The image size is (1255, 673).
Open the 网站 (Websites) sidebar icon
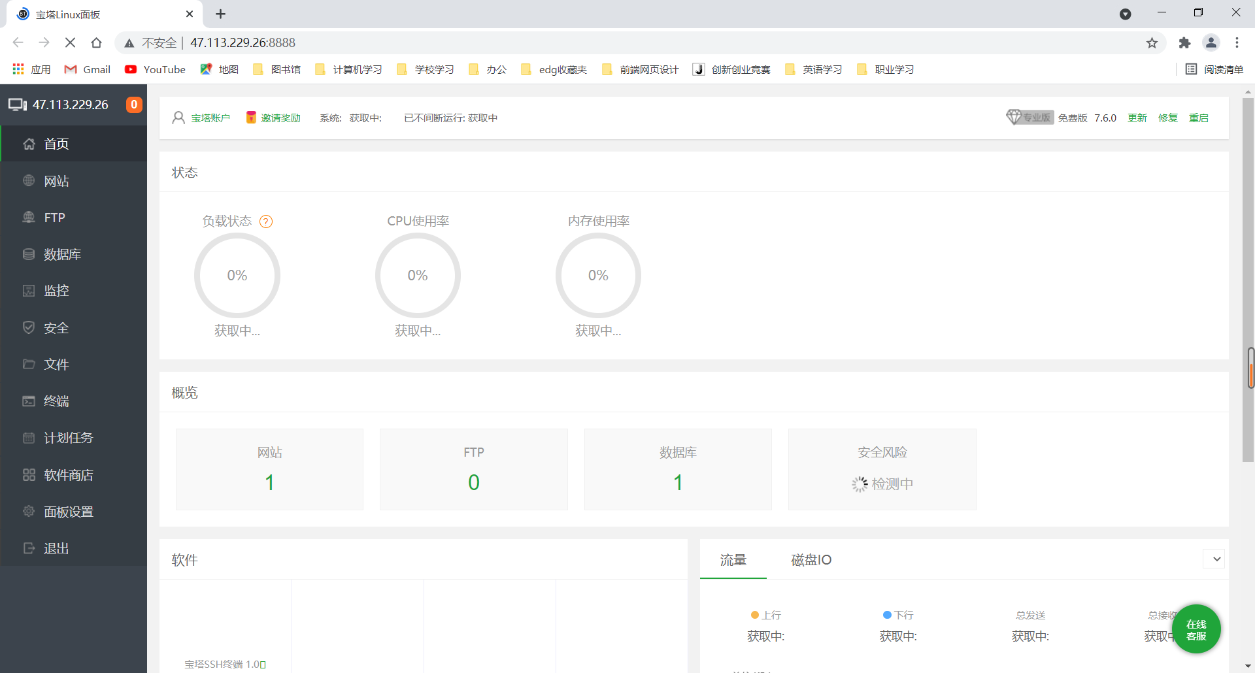(x=56, y=181)
